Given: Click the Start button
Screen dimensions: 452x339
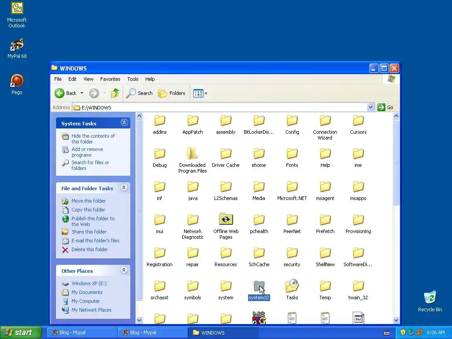Looking at the screenshot, I should pos(20,332).
